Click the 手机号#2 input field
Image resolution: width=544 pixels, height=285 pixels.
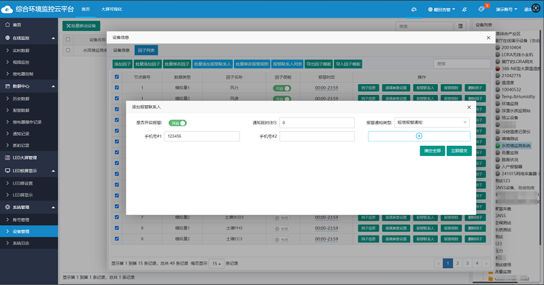coord(317,136)
